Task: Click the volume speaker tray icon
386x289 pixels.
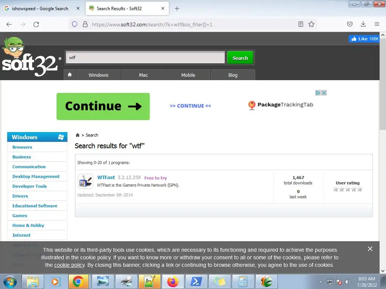Action: (x=348, y=282)
